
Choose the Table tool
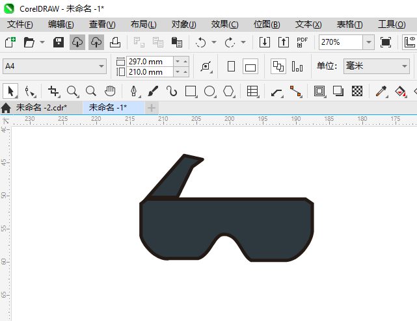253,91
